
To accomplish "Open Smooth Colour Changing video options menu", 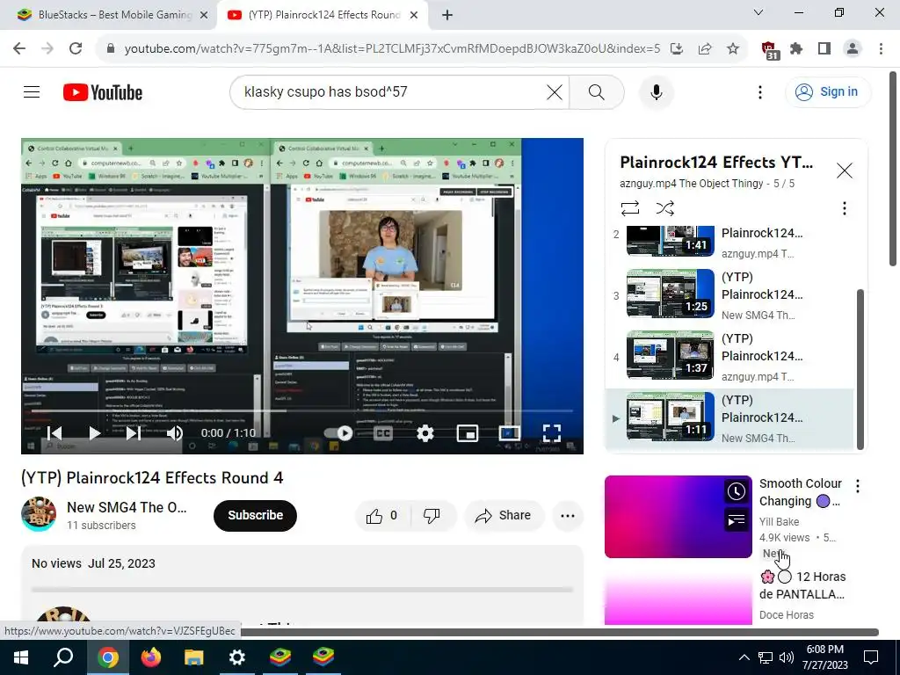I will (x=858, y=487).
